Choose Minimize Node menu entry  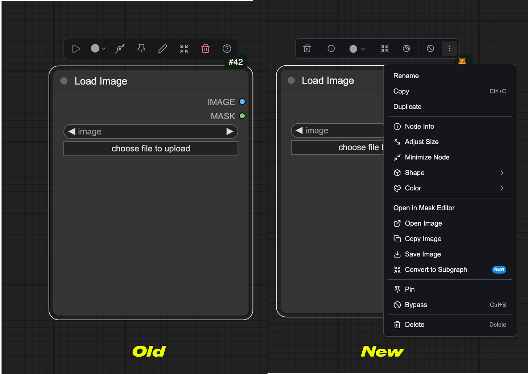[450, 157]
